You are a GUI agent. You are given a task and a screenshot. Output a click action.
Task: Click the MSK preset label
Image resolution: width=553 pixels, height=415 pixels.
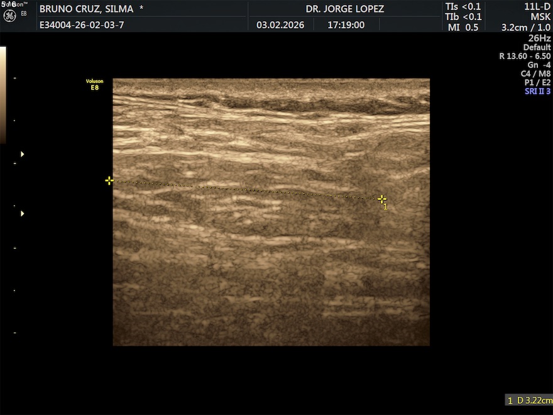[x=540, y=17]
